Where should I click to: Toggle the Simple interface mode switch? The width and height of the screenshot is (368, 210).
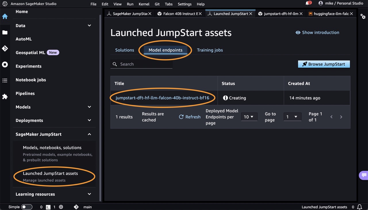click(27, 207)
